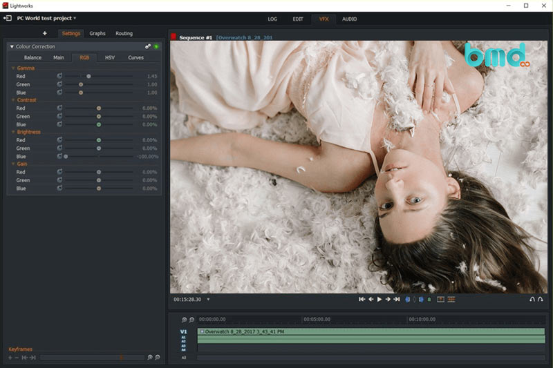Viewport: 553px width, 368px height.
Task: Click Brightness Blue value -100.00%
Action: coord(147,156)
